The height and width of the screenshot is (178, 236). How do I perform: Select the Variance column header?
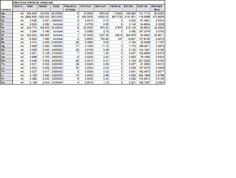[116, 8]
